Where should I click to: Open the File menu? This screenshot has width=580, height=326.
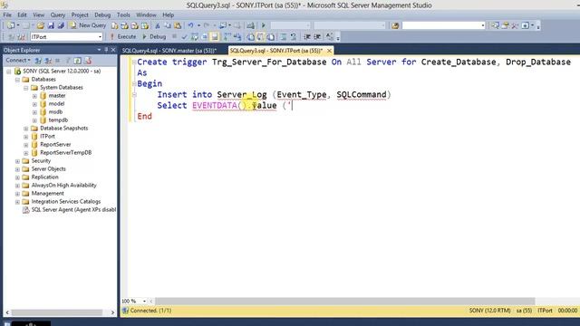(7, 15)
